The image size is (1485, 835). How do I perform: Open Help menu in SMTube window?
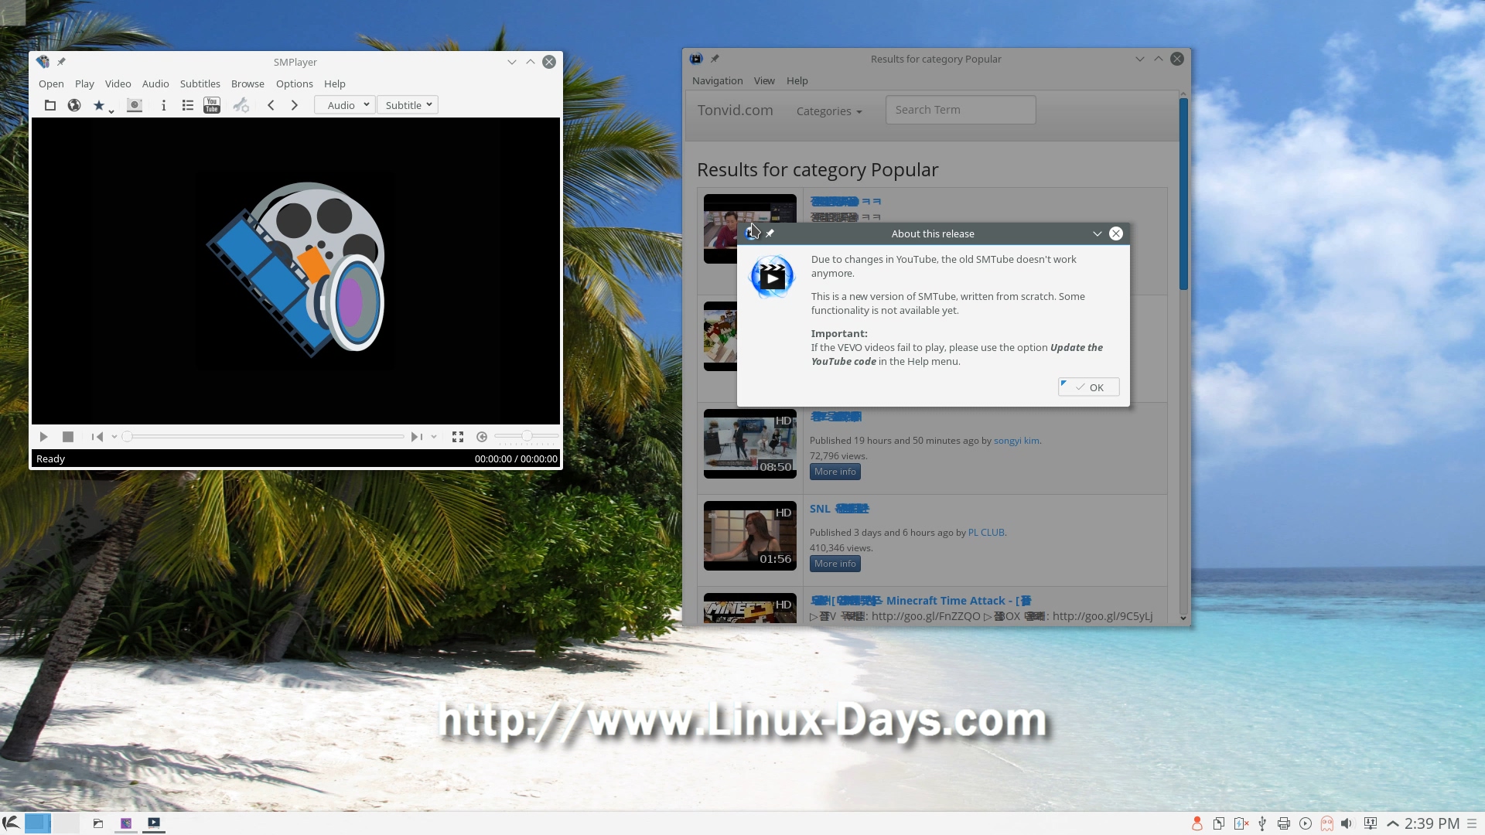pyautogui.click(x=797, y=80)
